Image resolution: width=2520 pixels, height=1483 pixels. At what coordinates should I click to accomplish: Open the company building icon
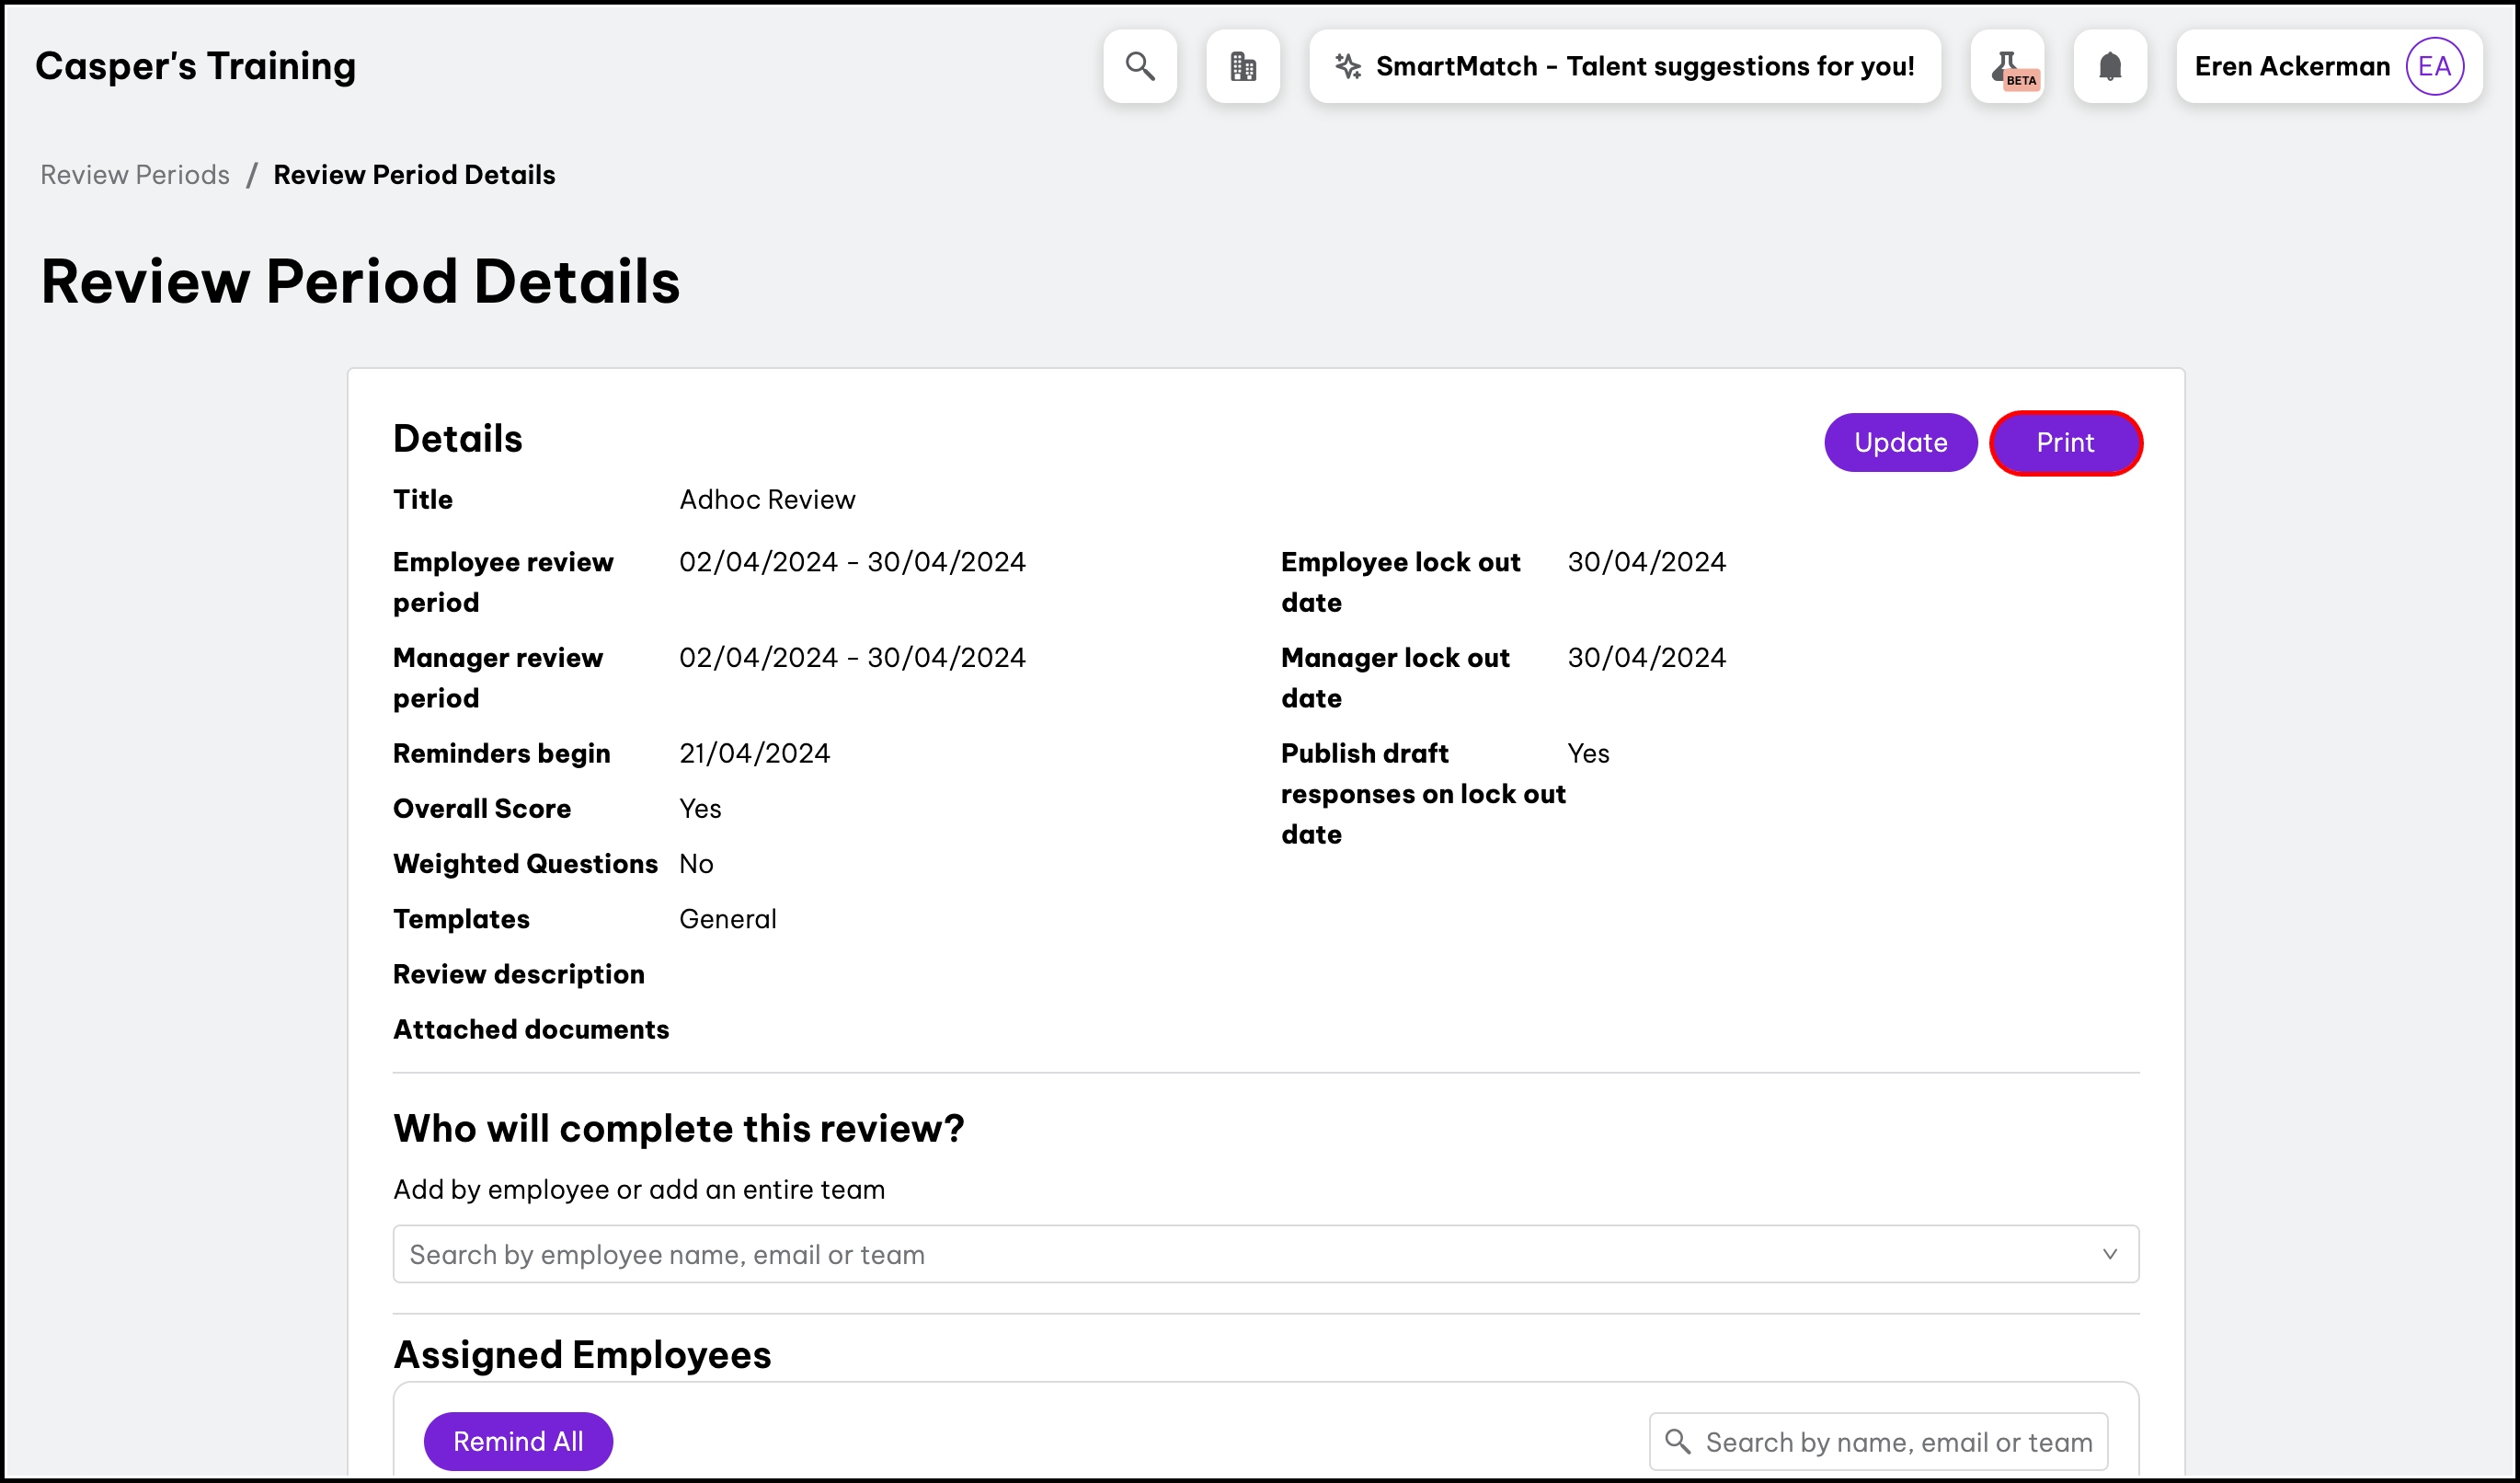1243,66
